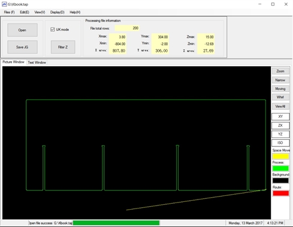Switch to the Text Window tab
This screenshot has width=293, height=227.
37,62
